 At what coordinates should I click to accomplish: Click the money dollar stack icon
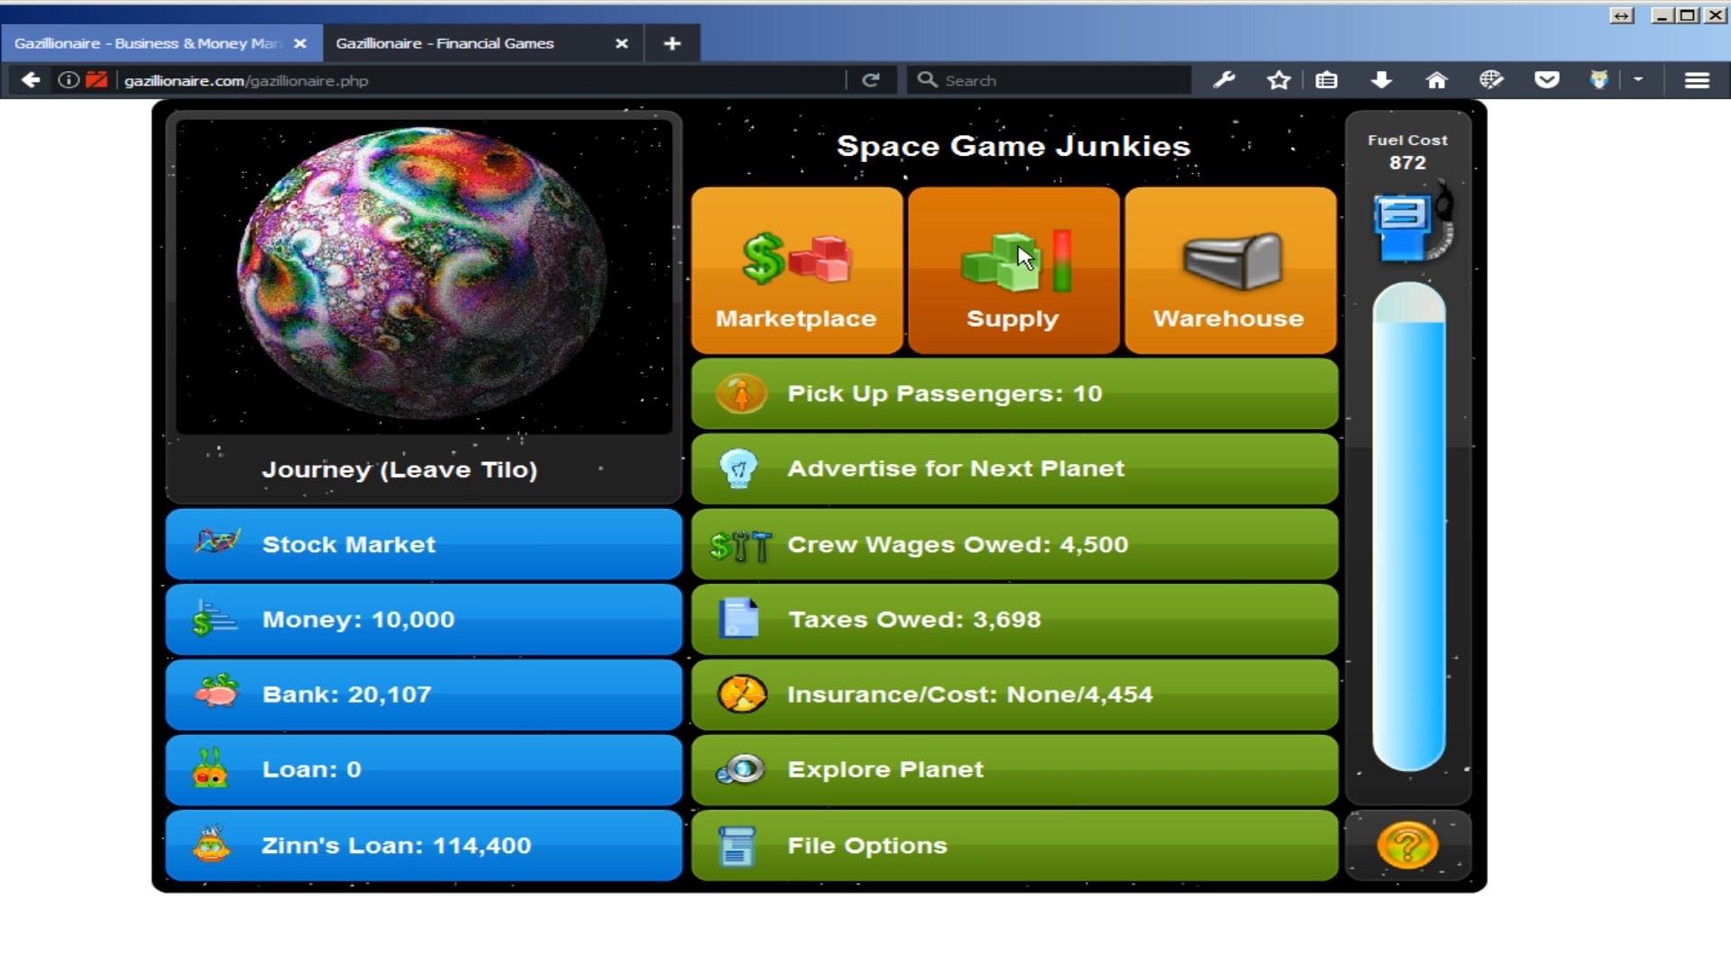point(214,619)
